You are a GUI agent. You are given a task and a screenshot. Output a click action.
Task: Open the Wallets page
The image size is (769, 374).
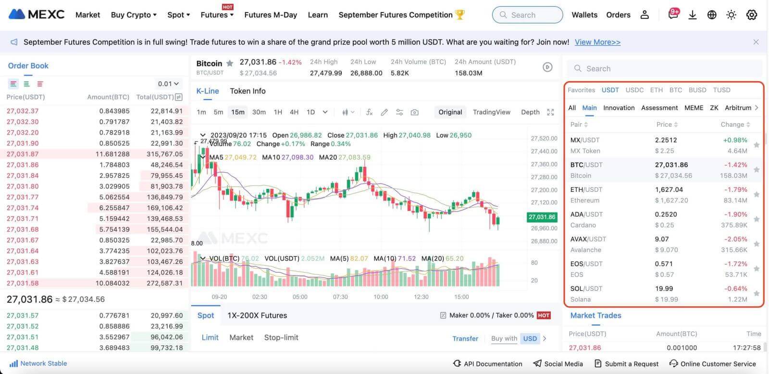(584, 15)
